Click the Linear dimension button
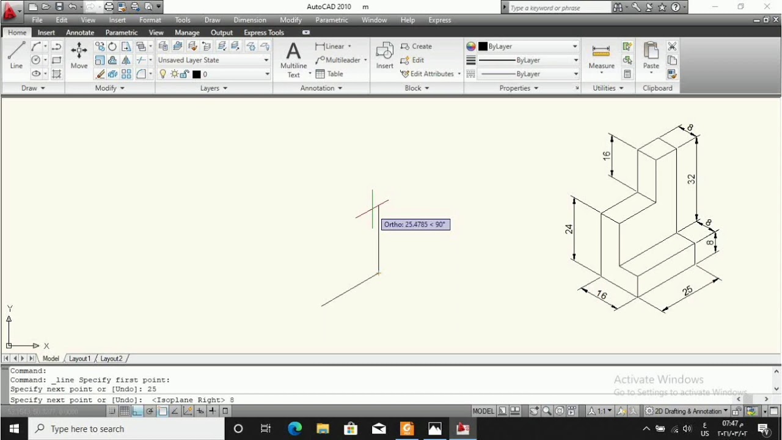This screenshot has height=440, width=782. [333, 46]
